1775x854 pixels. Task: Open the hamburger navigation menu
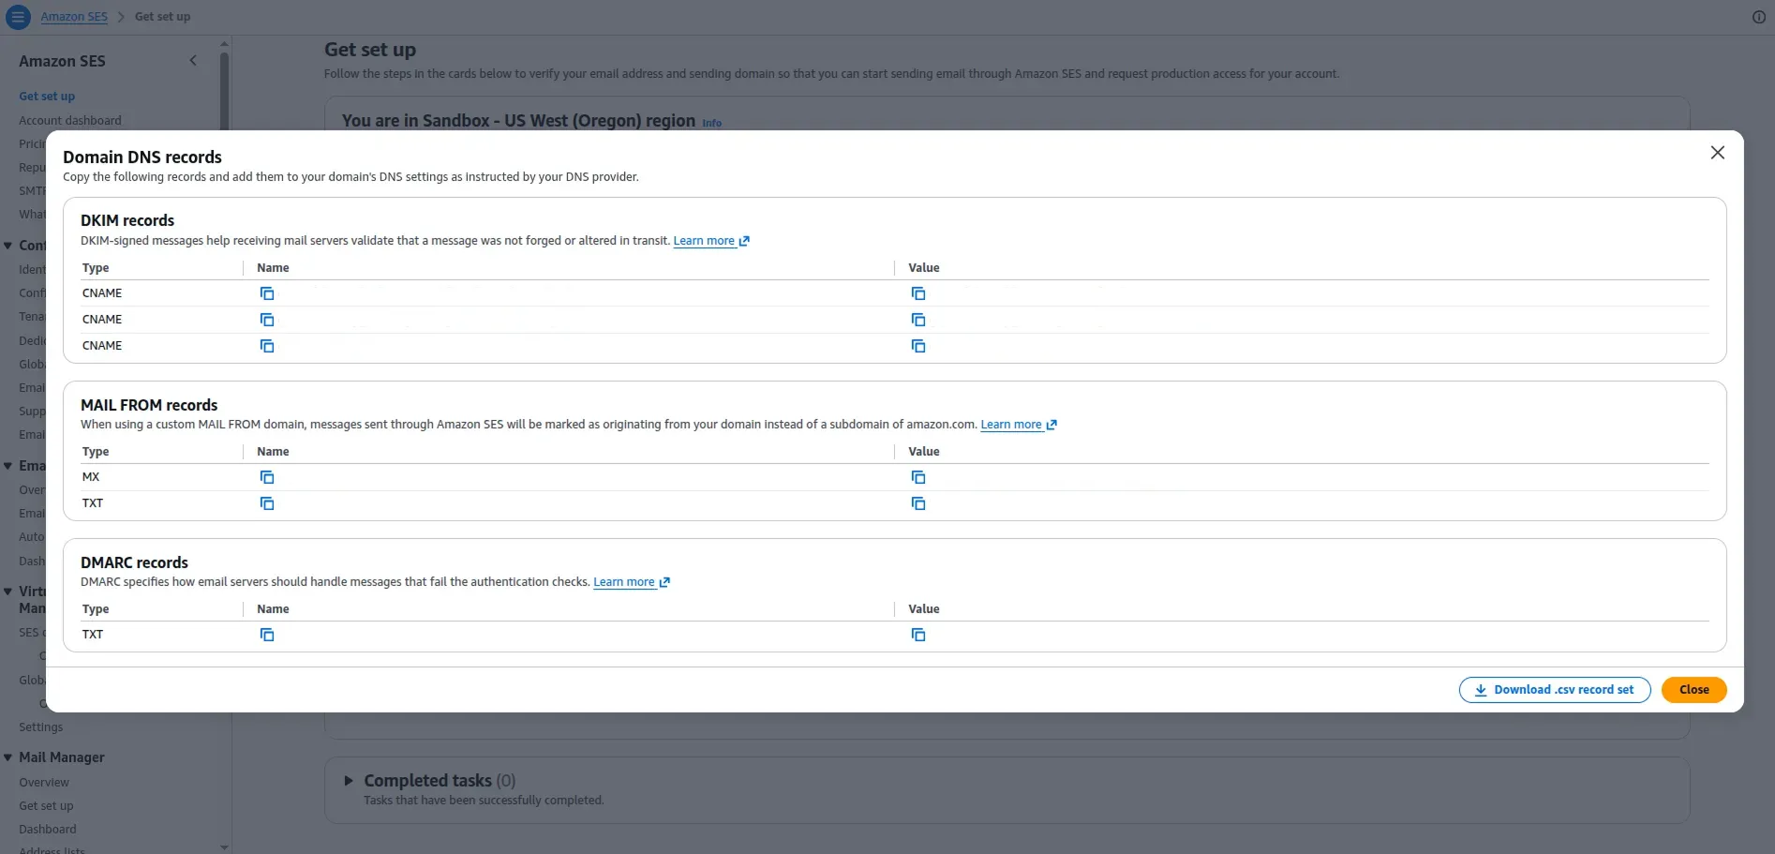18,17
